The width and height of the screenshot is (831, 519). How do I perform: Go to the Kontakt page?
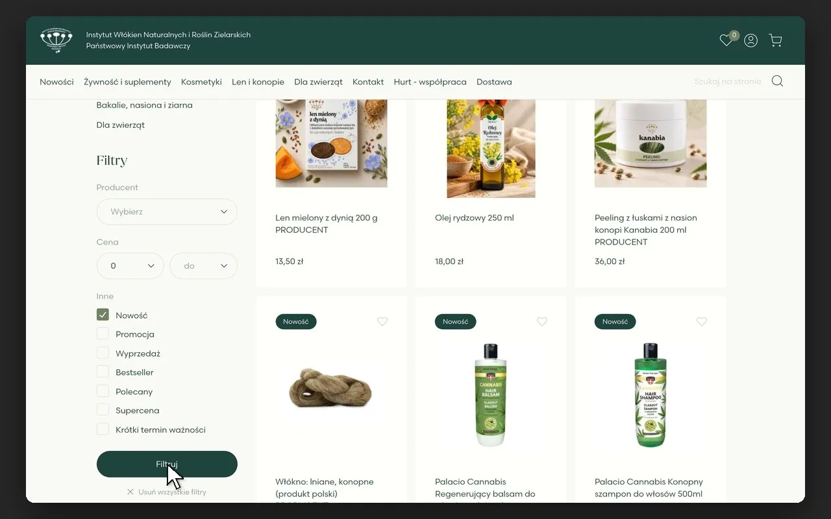coord(368,82)
